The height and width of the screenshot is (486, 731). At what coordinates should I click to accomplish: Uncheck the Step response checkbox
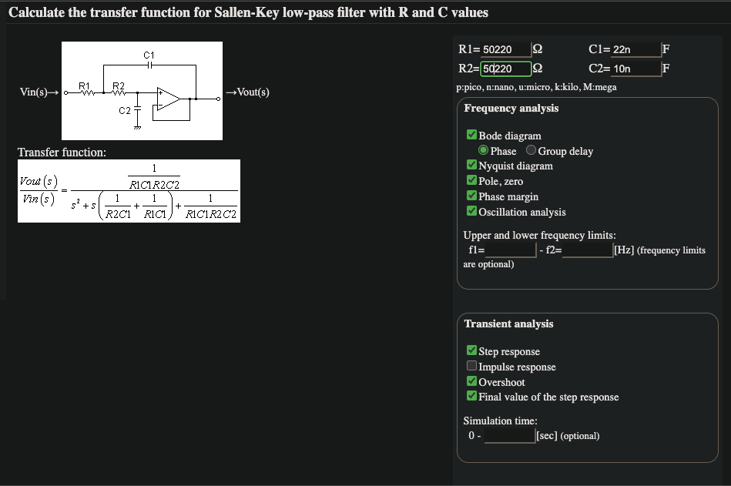[472, 351]
